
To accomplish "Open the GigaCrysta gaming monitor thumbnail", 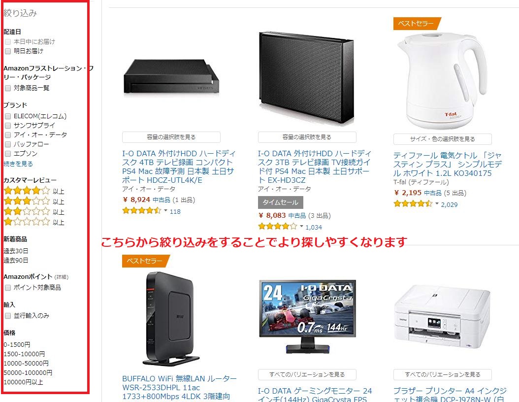I will click(307, 317).
